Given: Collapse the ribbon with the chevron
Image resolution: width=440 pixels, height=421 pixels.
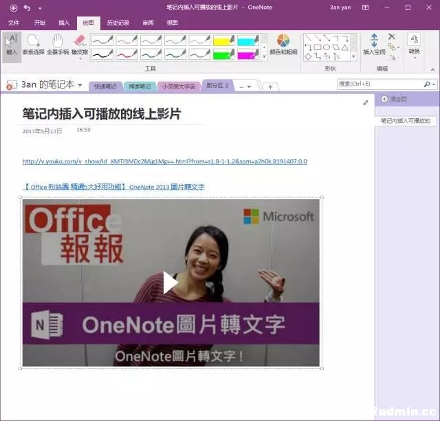Looking at the screenshot, I should point(432,69).
